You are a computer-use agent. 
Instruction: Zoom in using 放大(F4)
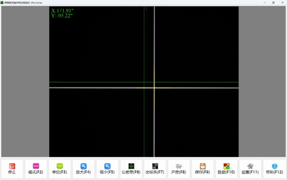point(83,169)
